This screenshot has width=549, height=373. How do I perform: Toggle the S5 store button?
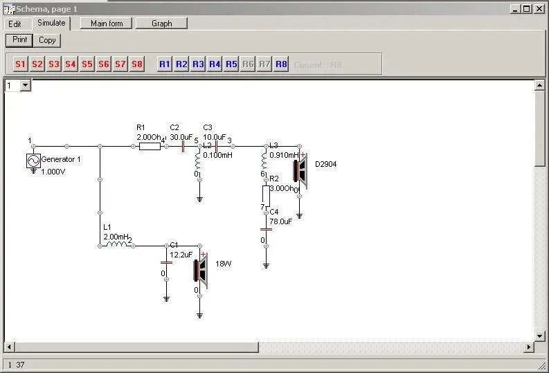point(87,64)
